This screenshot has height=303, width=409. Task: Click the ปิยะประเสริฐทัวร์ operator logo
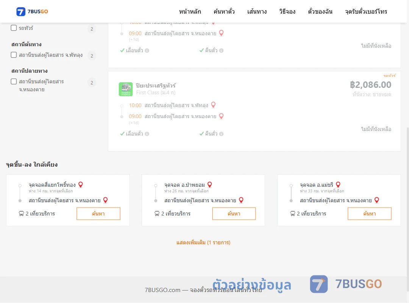[126, 89]
